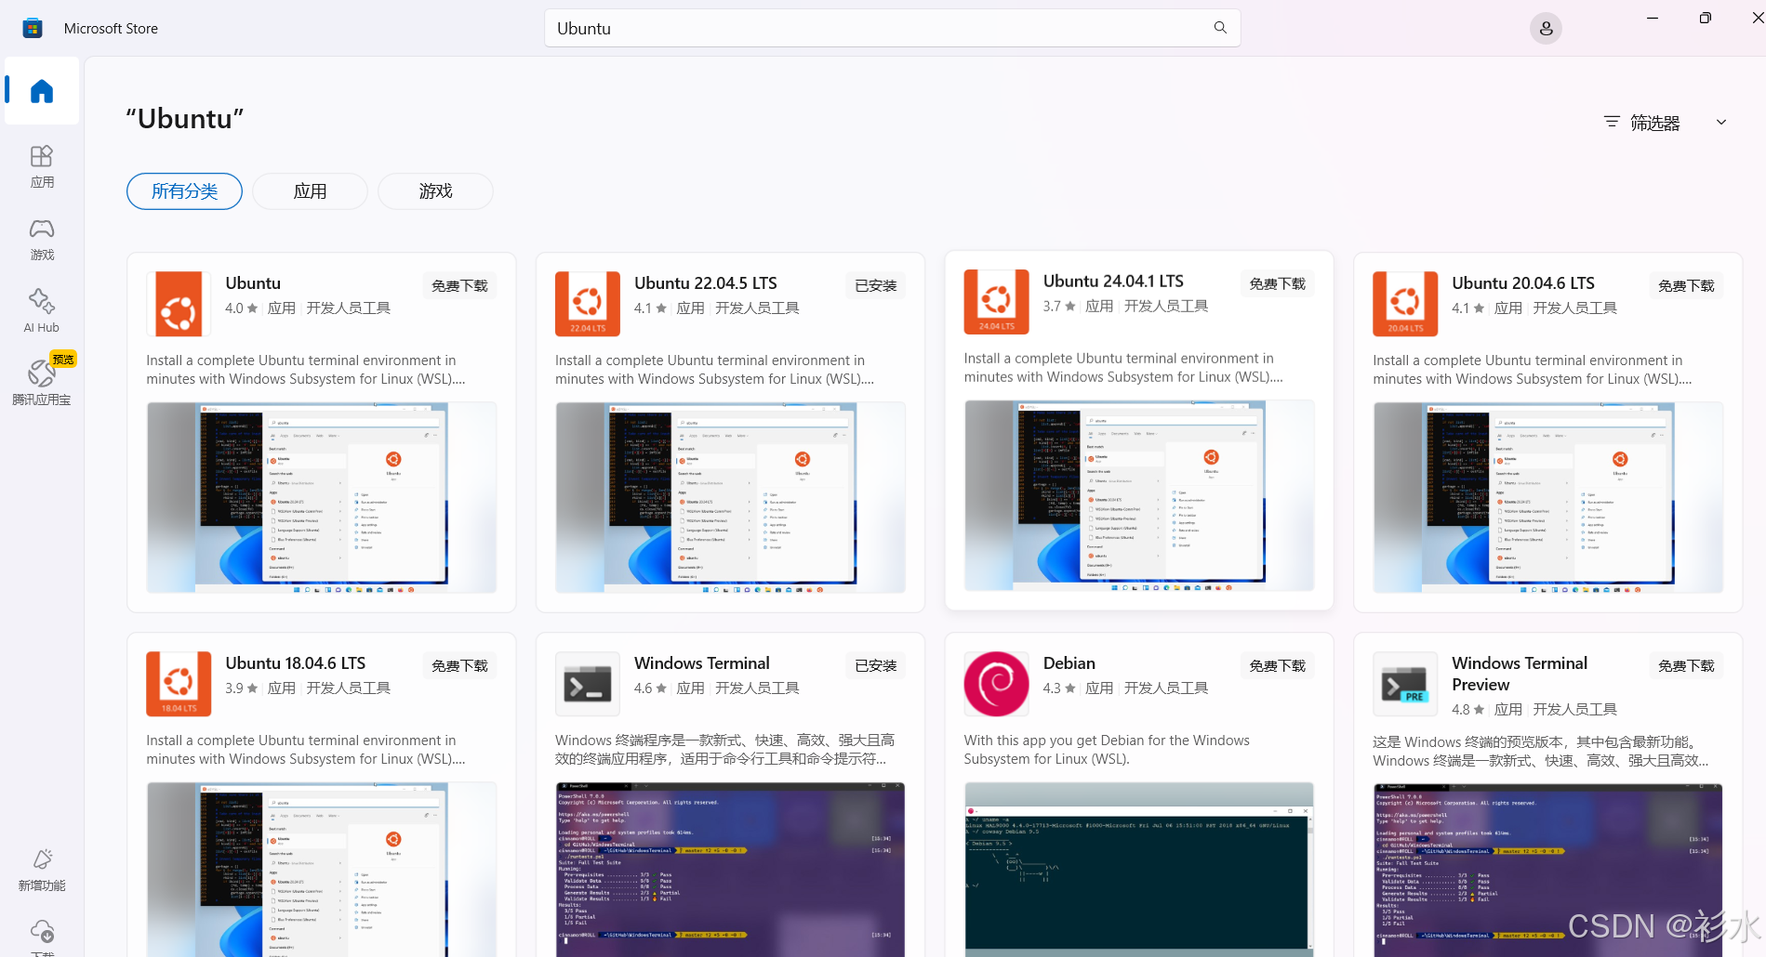
Task: Open Ubuntu 24.04.1 LTS screenshot thumbnail
Action: [x=1139, y=496]
